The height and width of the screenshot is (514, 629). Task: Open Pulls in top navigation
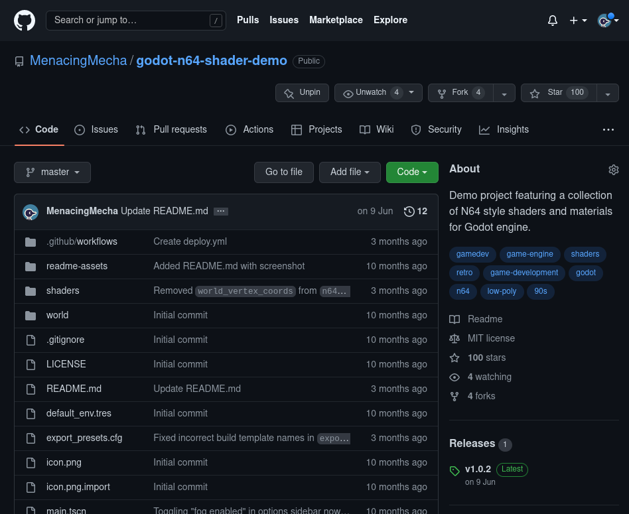click(x=247, y=20)
